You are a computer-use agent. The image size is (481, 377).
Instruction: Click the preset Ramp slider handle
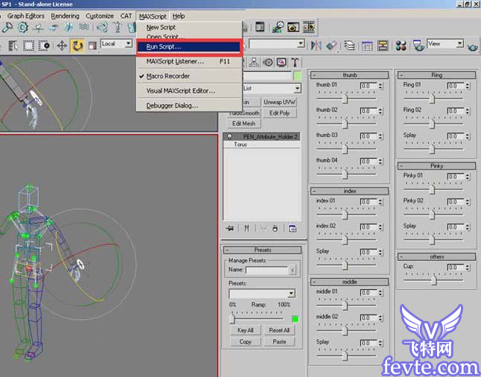tap(232, 318)
